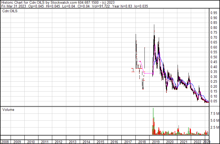Click the 2017 year label
The height and width of the screenshot is (144, 220).
coord(128,142)
